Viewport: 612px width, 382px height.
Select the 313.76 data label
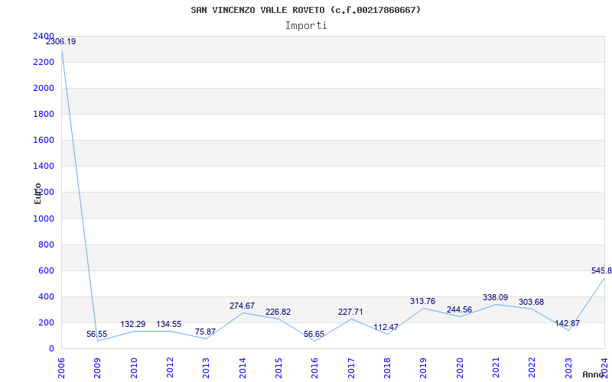coord(423,301)
